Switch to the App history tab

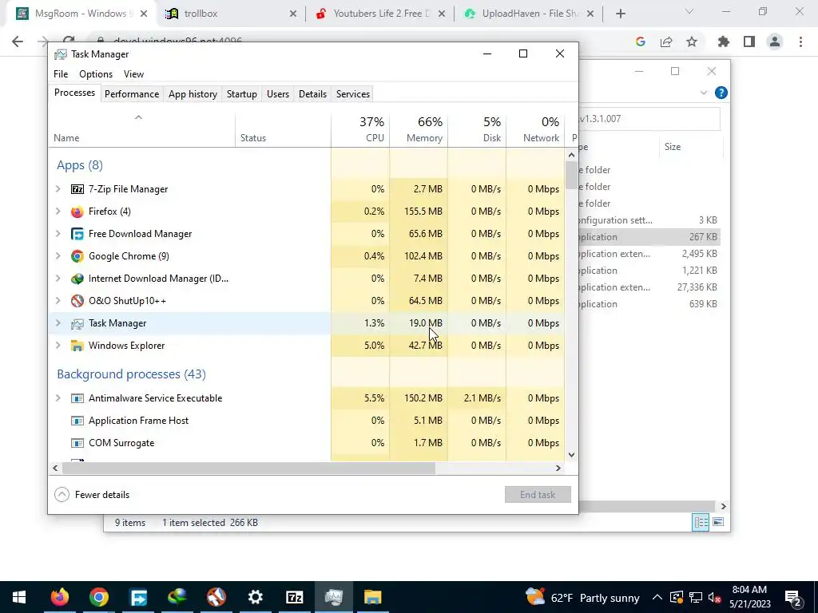point(193,94)
